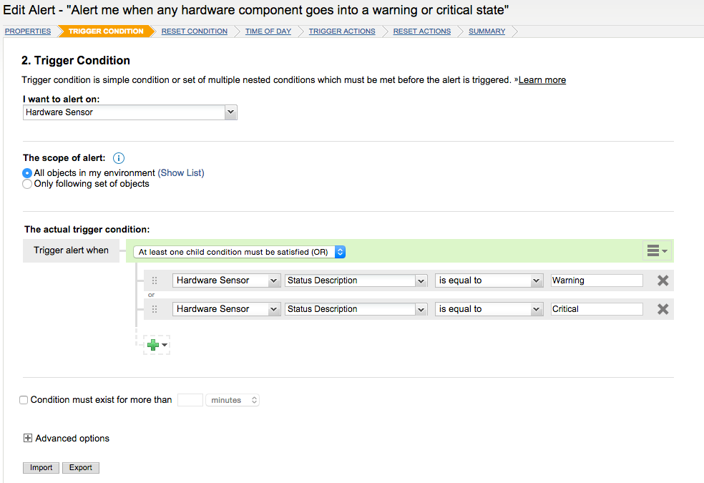Expand Advanced options section

tap(28, 438)
